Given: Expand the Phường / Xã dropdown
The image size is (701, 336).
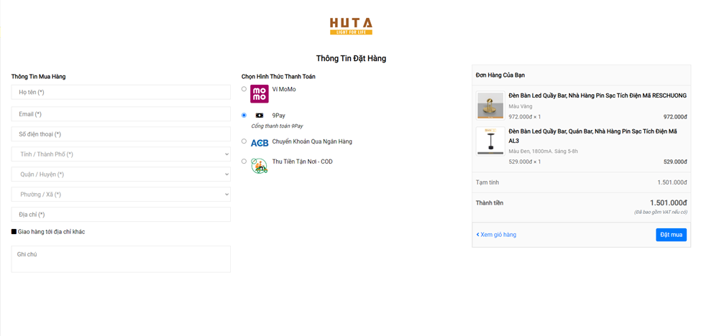Looking at the screenshot, I should click(x=121, y=195).
